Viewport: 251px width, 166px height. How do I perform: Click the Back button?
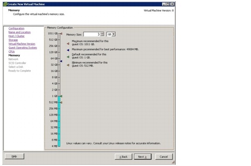123,157
